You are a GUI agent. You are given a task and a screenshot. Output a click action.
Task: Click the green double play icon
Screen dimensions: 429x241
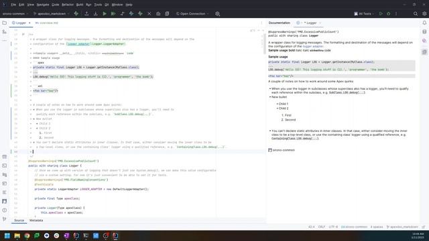point(113,13)
